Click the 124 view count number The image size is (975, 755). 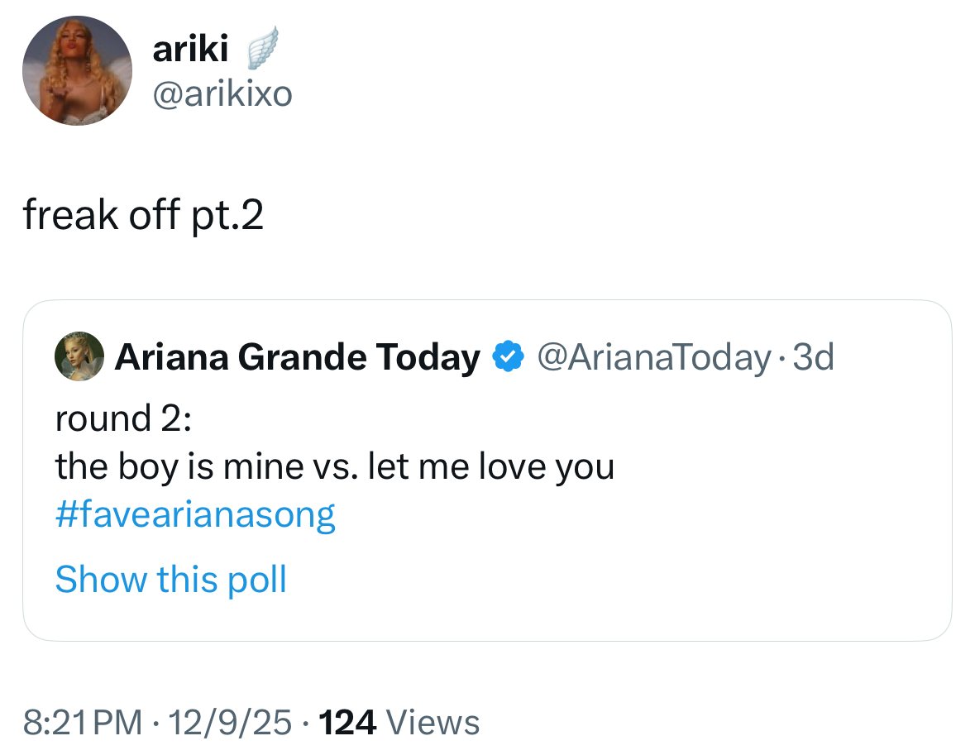point(347,723)
